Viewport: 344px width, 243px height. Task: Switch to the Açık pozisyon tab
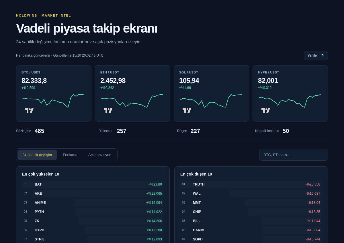click(100, 155)
